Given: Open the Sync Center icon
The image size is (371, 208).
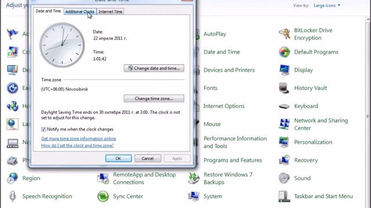Looking at the screenshot, I should tap(103, 196).
